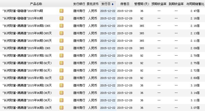The image size is (205, 111).
Task: Select the 2.78倍 savings ratio value
Action: (195, 56)
